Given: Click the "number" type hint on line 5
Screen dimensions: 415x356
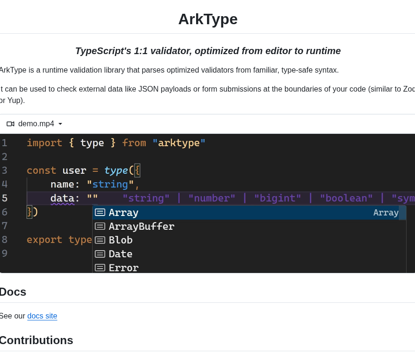Looking at the screenshot, I should [x=212, y=198].
